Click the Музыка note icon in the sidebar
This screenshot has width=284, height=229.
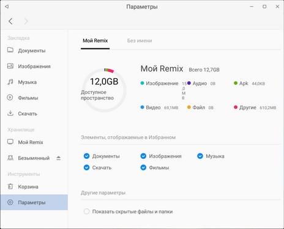(x=10, y=82)
